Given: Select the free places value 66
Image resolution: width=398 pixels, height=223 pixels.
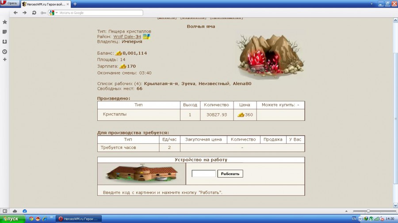Looking at the screenshot, I should pos(139,89).
